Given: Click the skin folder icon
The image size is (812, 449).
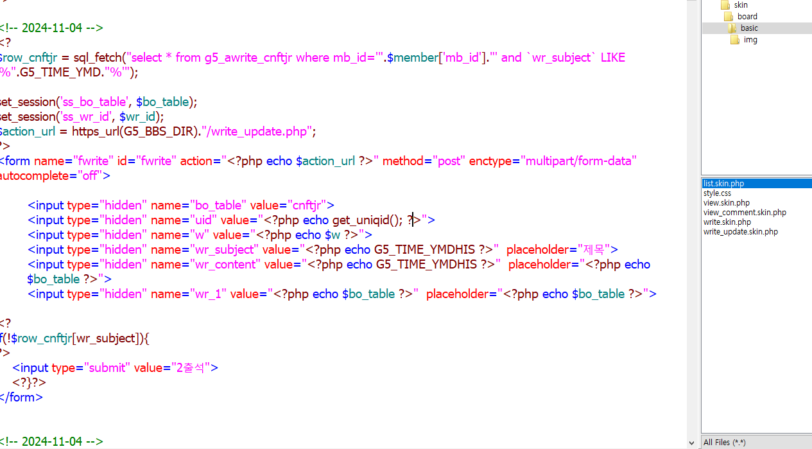Looking at the screenshot, I should [x=725, y=5].
